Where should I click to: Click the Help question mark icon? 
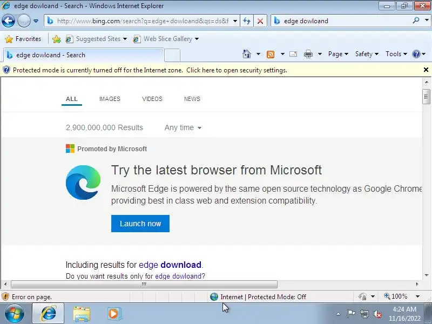point(416,54)
